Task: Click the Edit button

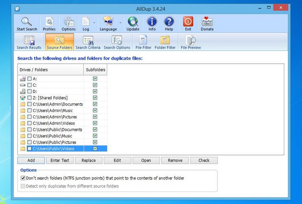Action: click(x=117, y=160)
